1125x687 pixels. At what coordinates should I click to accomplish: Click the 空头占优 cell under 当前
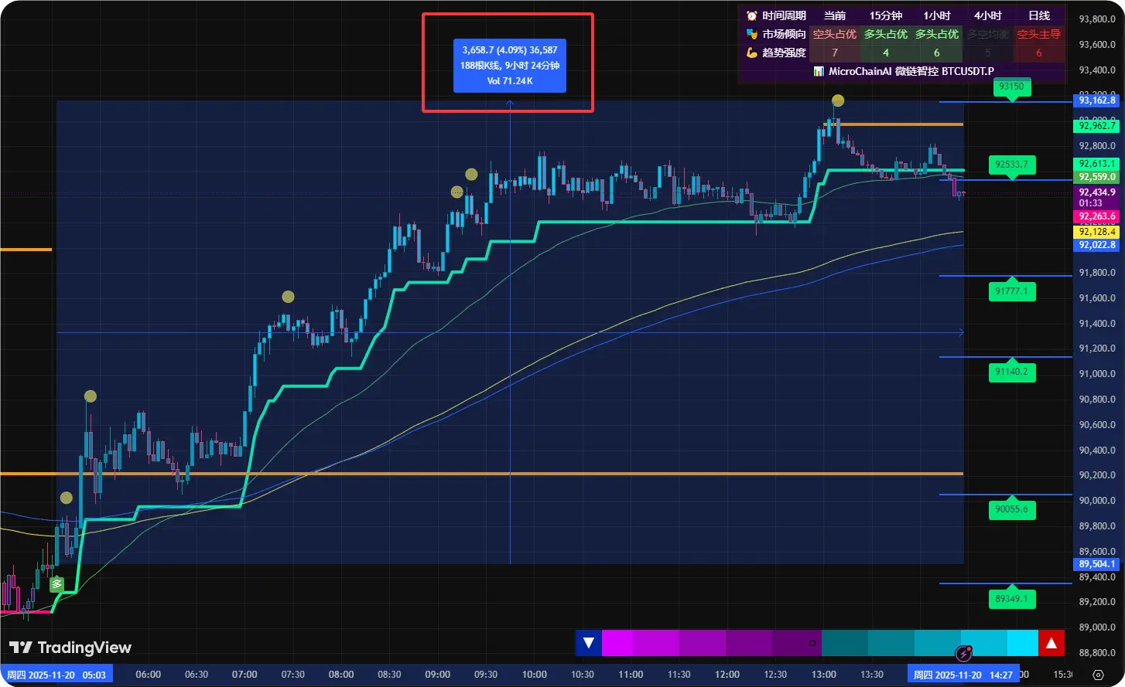[835, 34]
